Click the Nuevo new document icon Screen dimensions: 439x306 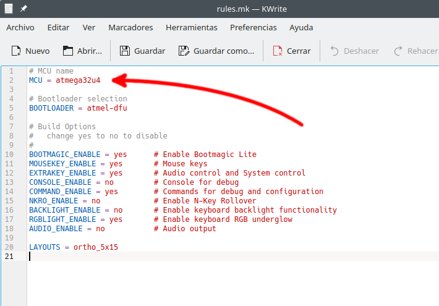pos(15,51)
